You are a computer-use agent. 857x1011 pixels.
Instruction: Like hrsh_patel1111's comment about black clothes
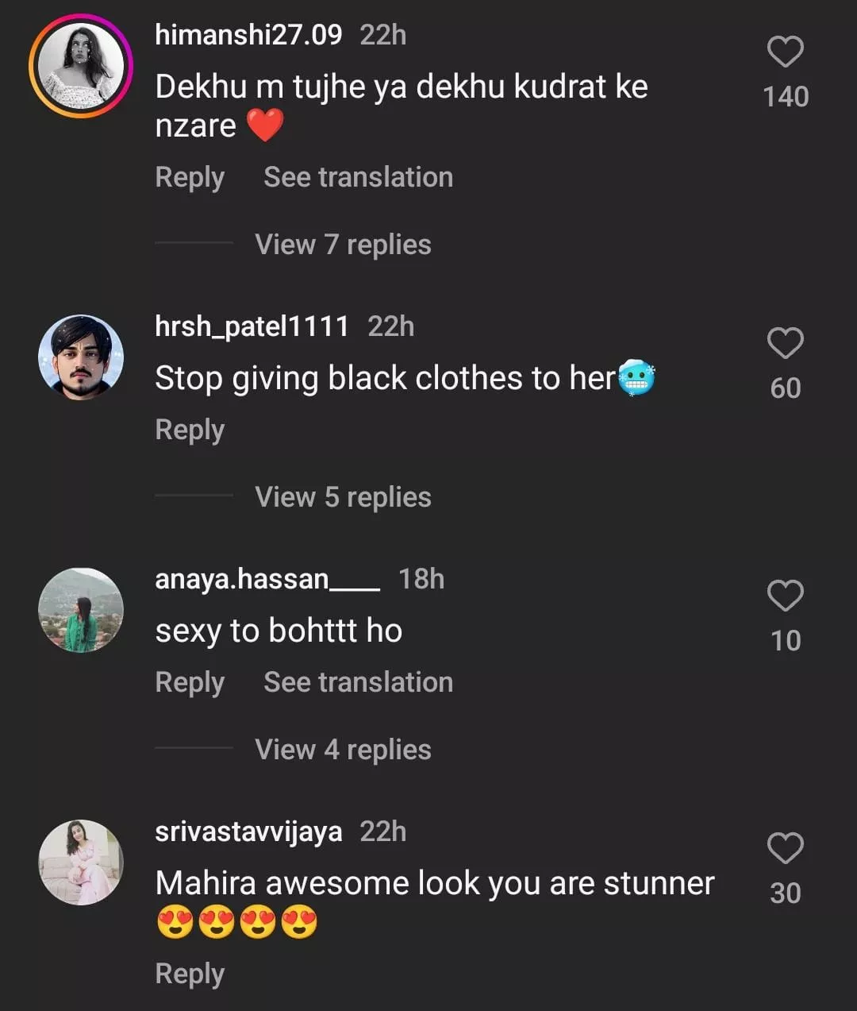click(x=785, y=344)
